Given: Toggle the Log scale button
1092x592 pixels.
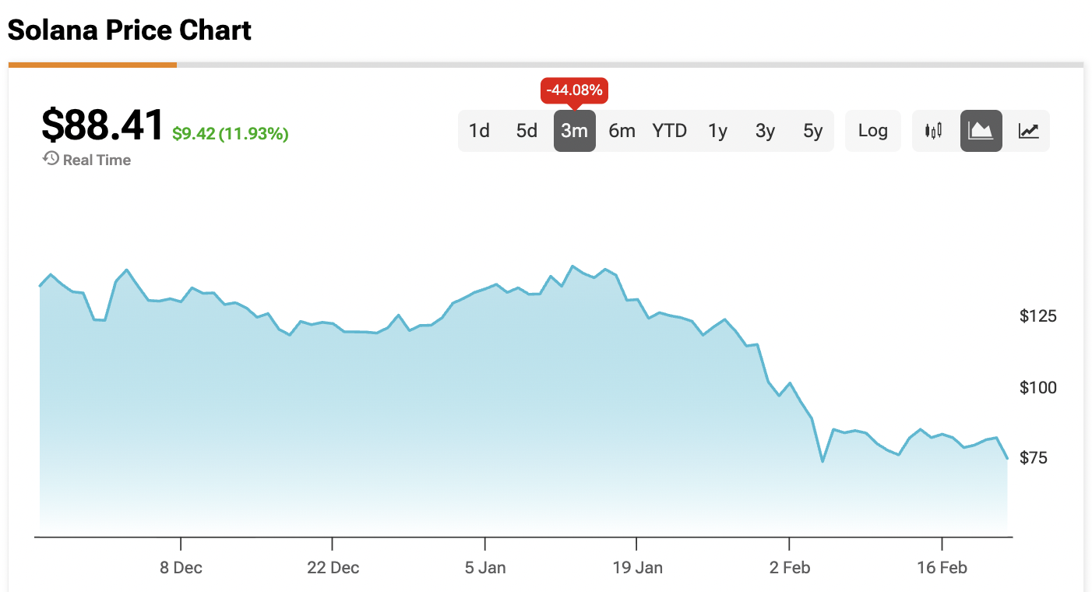Looking at the screenshot, I should (x=872, y=131).
